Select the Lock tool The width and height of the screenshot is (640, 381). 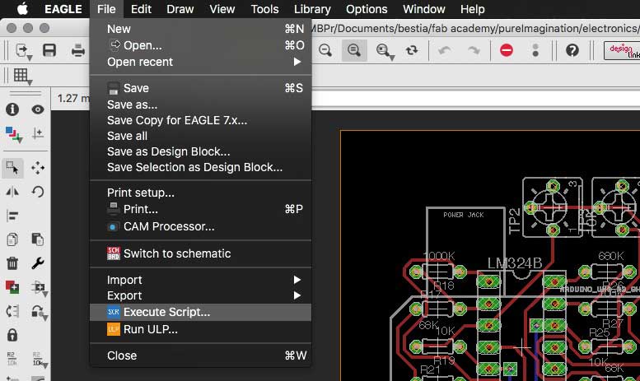(12, 335)
